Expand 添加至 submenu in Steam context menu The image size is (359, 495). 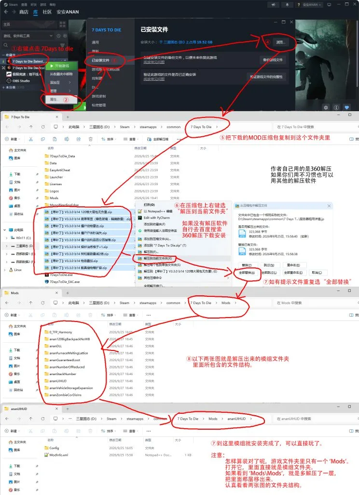pyautogui.click(x=60, y=82)
